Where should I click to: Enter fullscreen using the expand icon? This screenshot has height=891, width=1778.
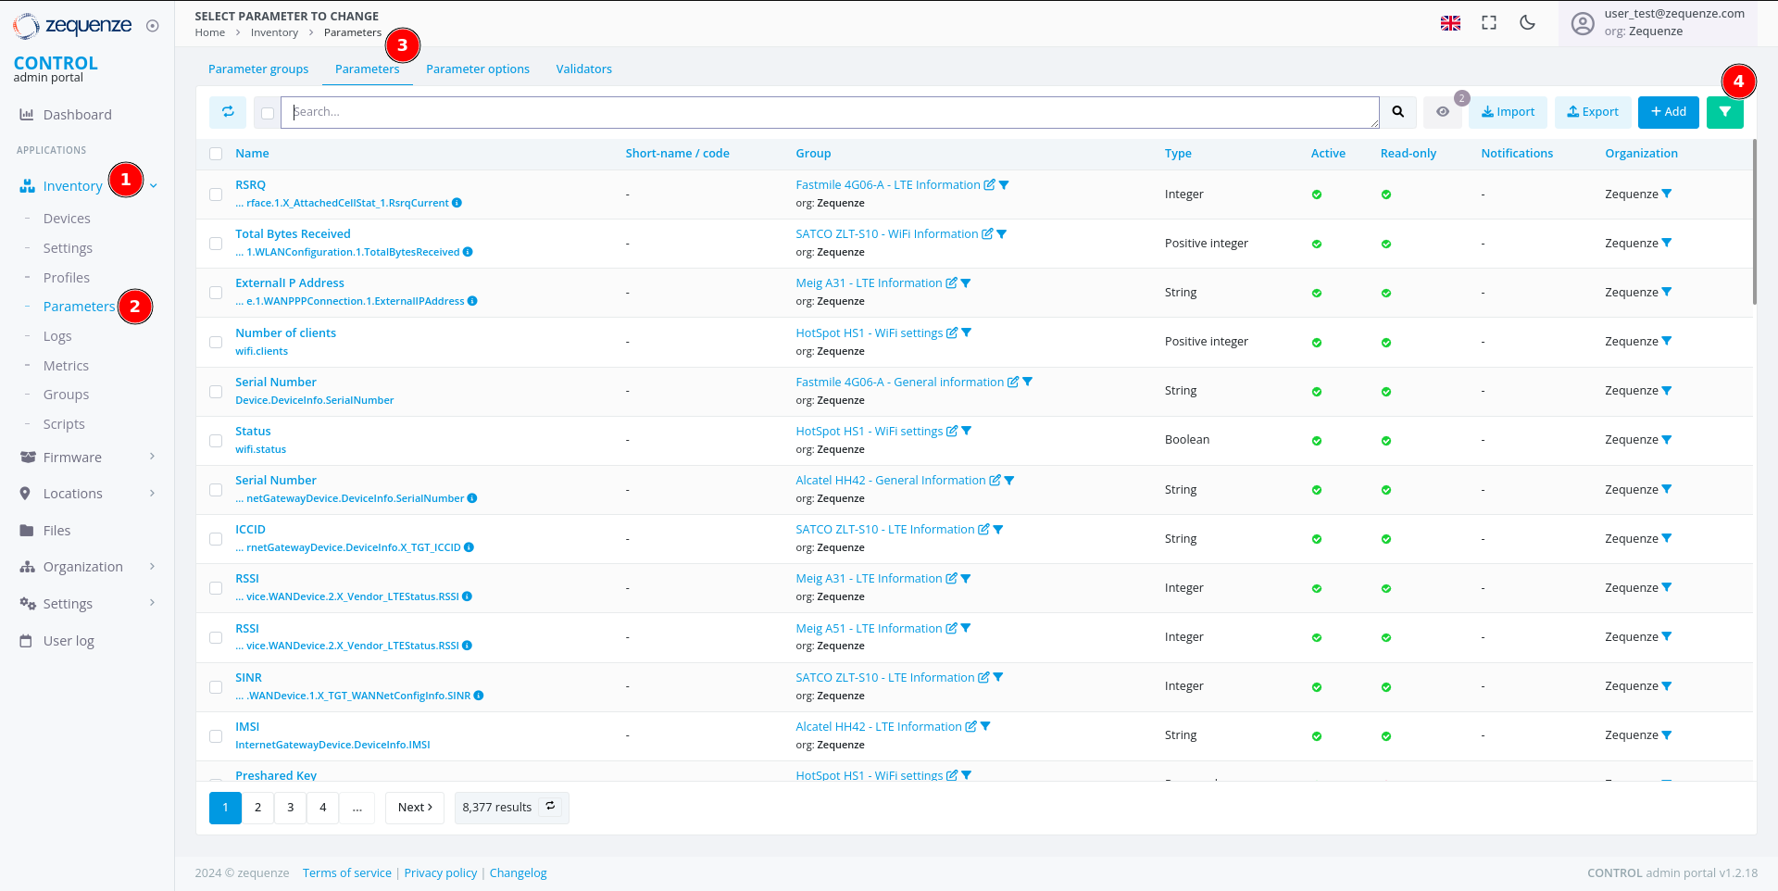[1489, 23]
